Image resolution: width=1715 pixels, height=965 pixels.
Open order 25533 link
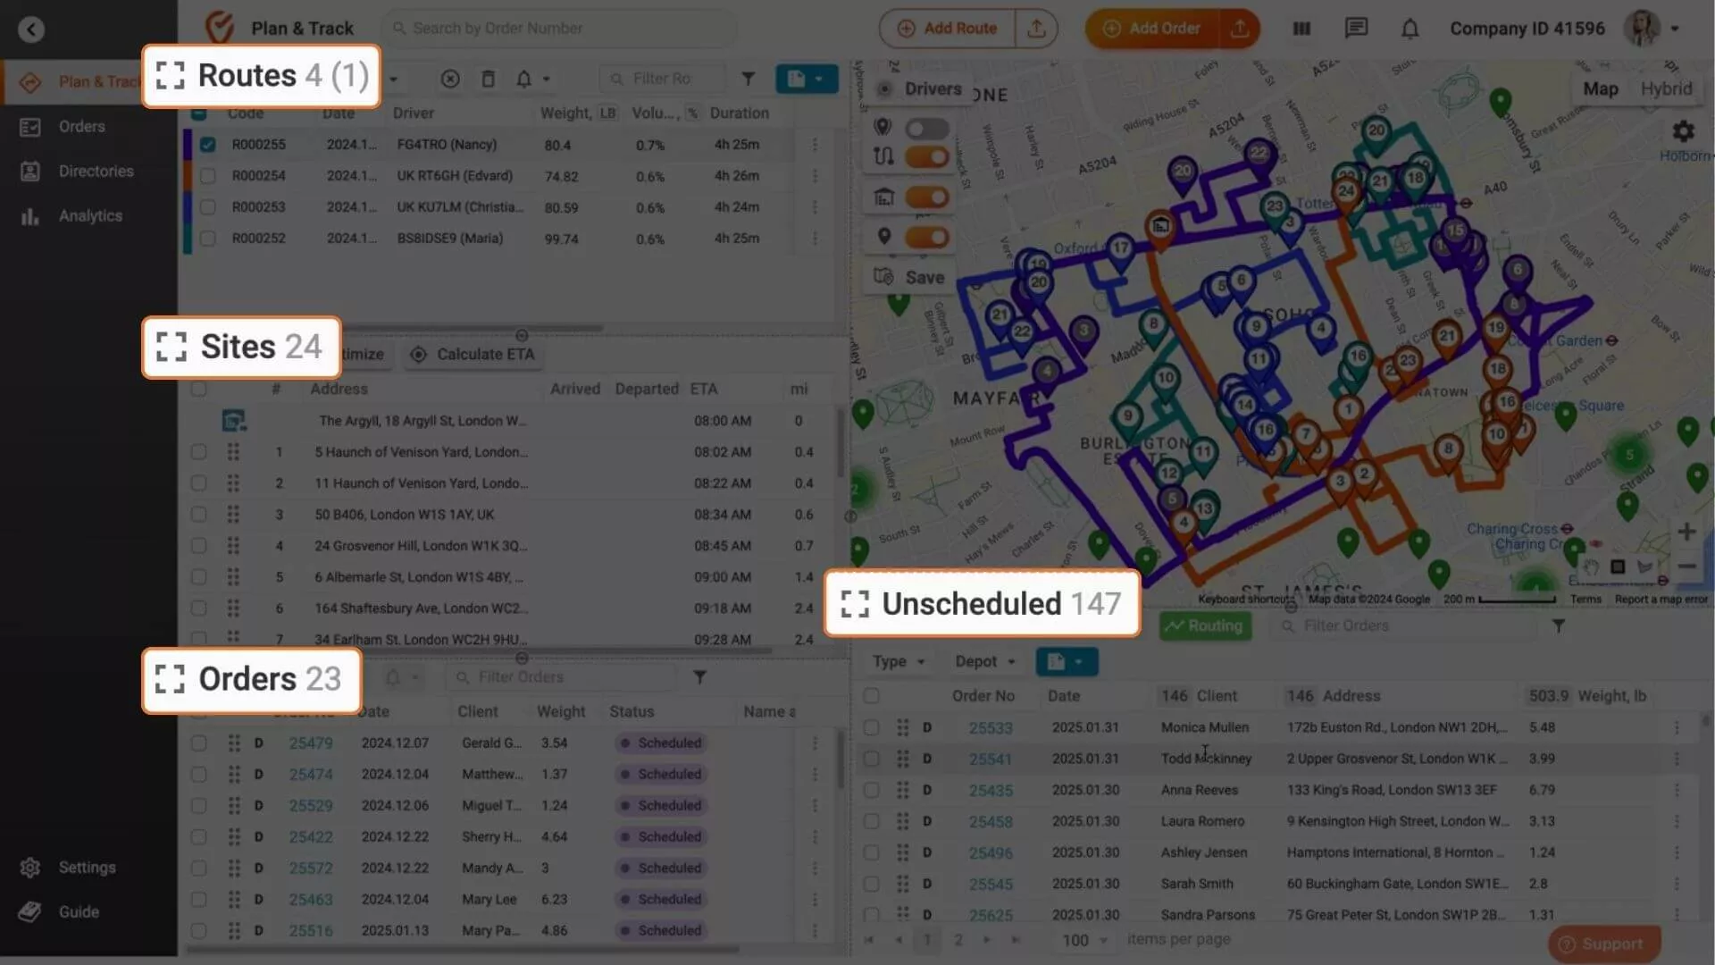click(991, 728)
